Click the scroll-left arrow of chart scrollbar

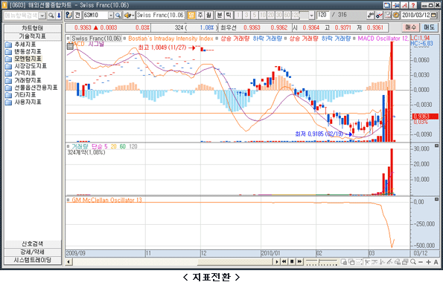[68, 262]
